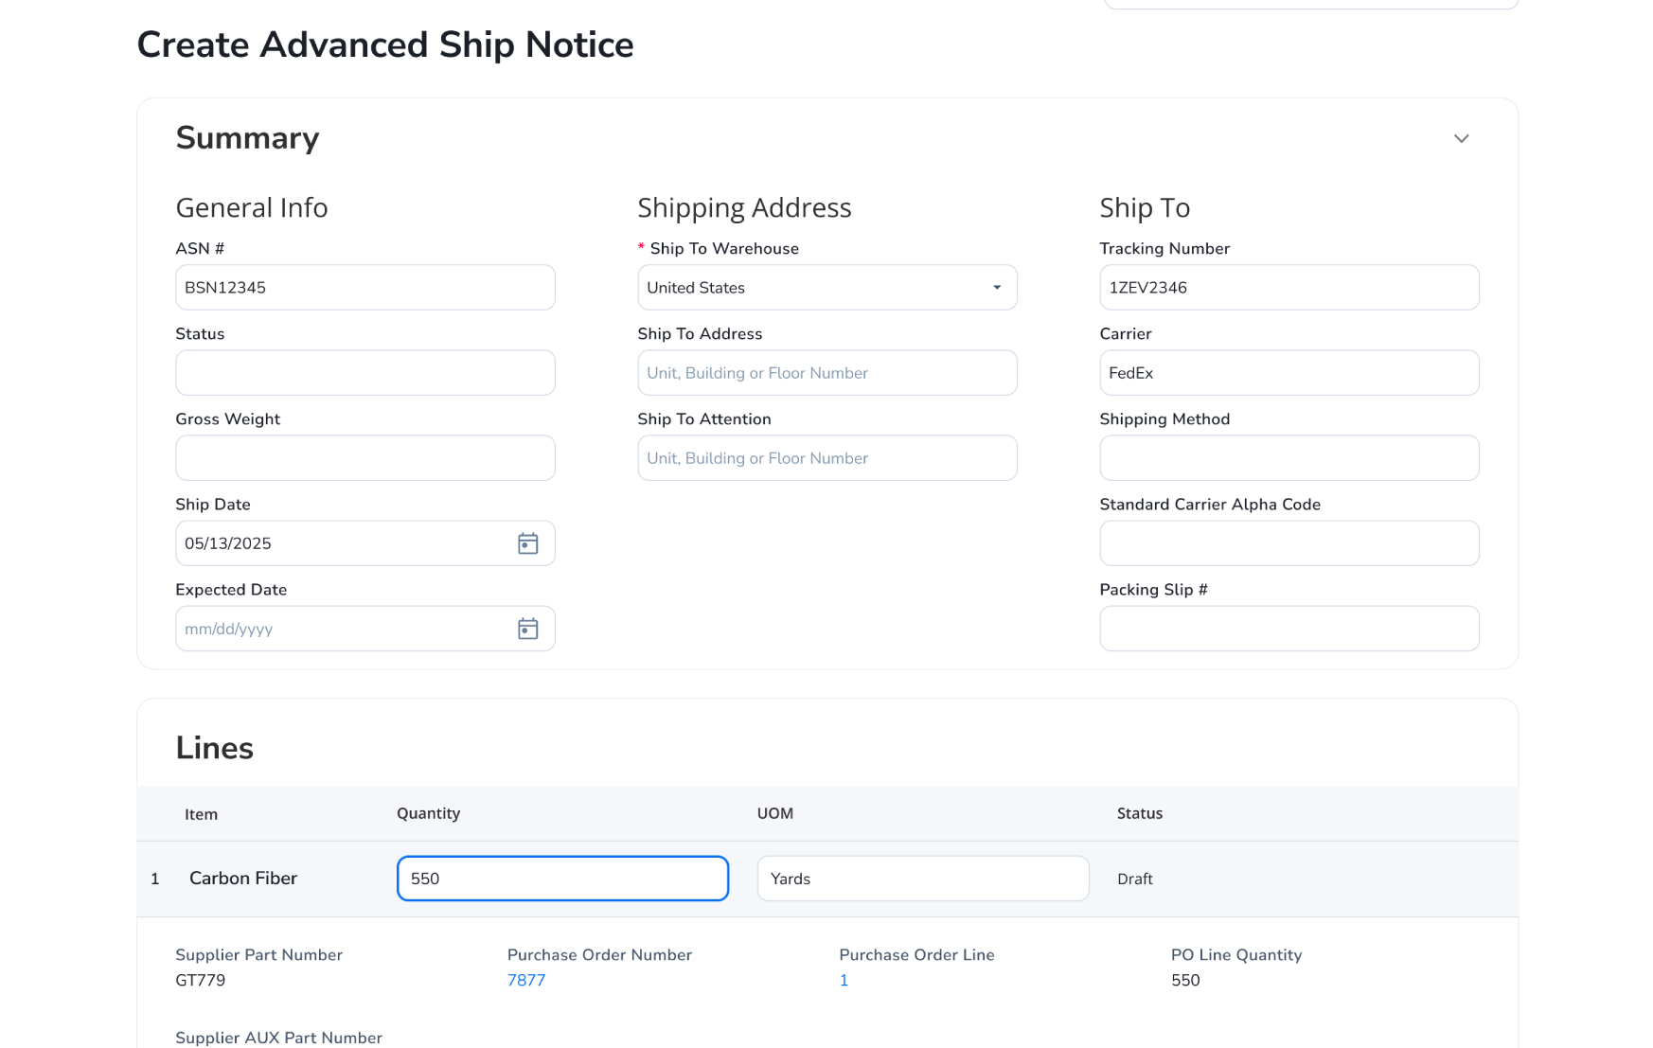1653x1048 pixels.
Task: Open Purchase Order Number 7877 link
Action: 526,980
